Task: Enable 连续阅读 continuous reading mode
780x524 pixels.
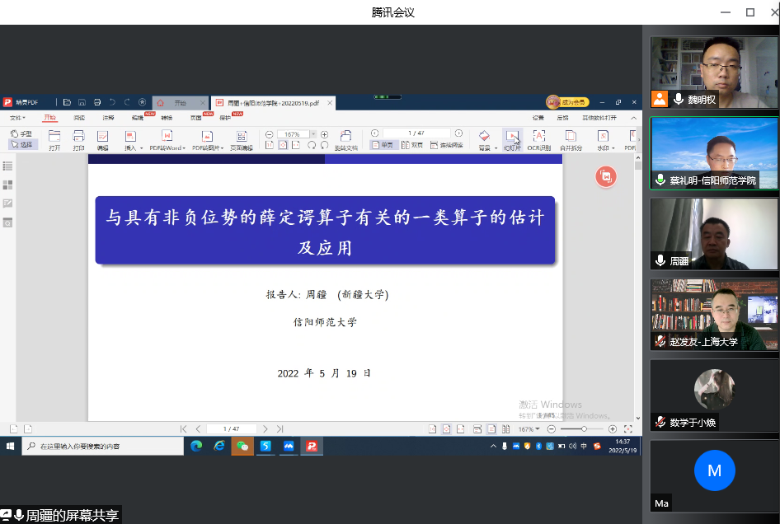Action: tap(446, 145)
